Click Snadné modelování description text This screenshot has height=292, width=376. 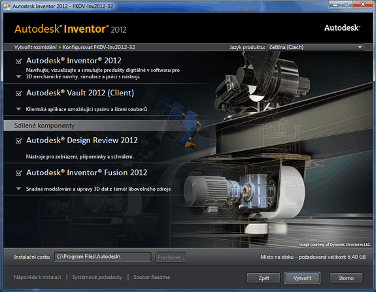[x=98, y=189]
